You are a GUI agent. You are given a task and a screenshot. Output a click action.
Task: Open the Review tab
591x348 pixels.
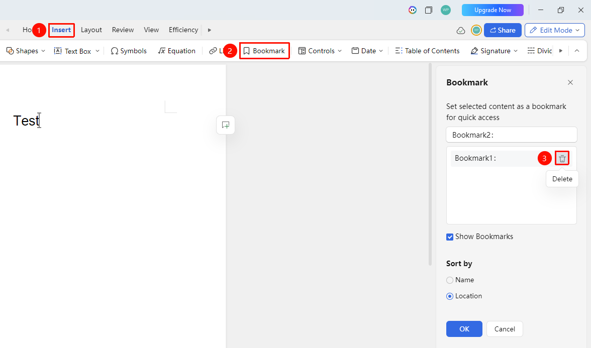(123, 30)
